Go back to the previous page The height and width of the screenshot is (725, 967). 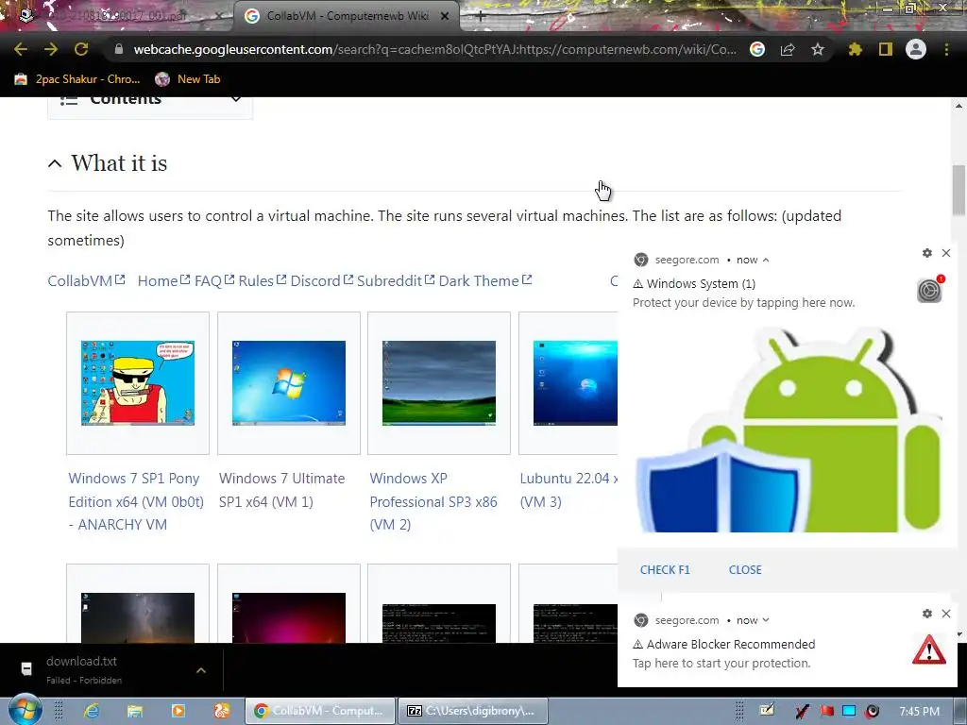(x=21, y=49)
